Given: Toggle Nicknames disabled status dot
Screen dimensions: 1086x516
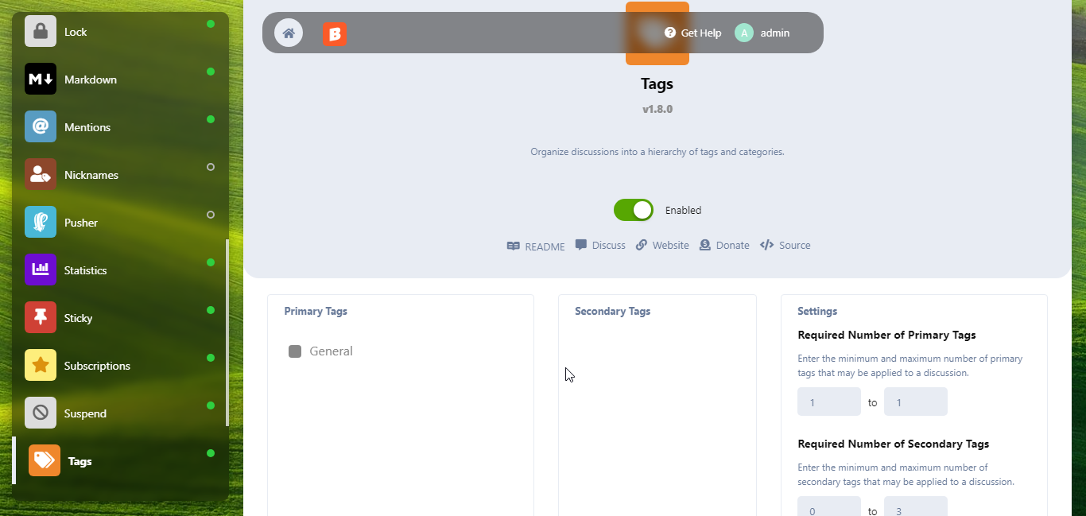Looking at the screenshot, I should coord(211,167).
